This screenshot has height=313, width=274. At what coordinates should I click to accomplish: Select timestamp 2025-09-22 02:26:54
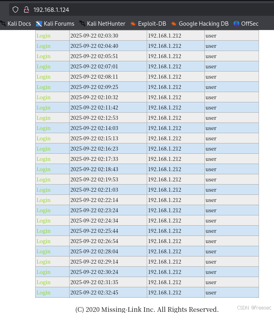tap(94, 241)
